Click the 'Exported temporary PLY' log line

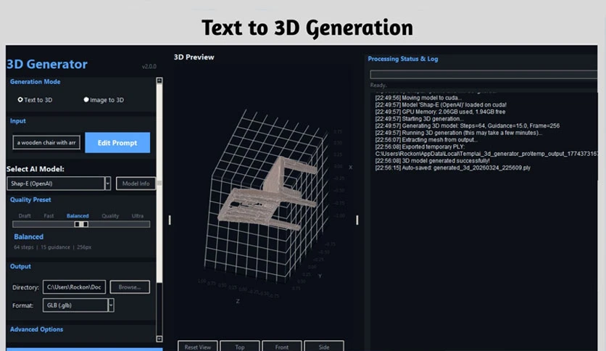tap(420, 146)
